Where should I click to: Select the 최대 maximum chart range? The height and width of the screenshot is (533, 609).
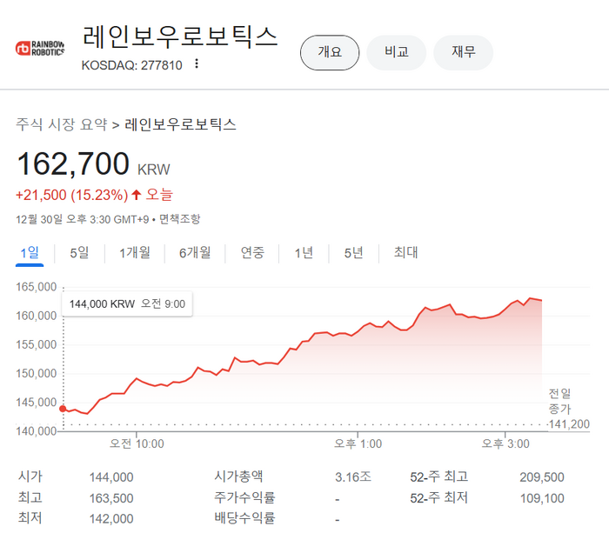(405, 253)
